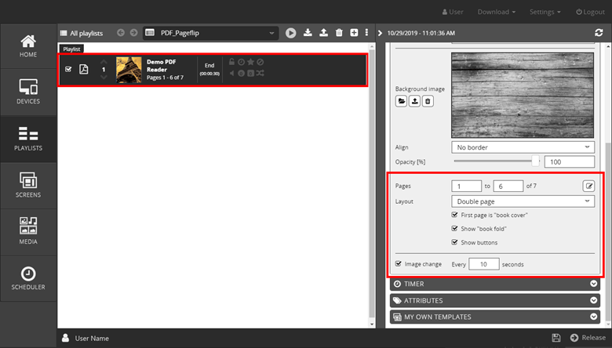Toggle the 'Image change' checkbox
612x348 pixels.
(x=398, y=264)
